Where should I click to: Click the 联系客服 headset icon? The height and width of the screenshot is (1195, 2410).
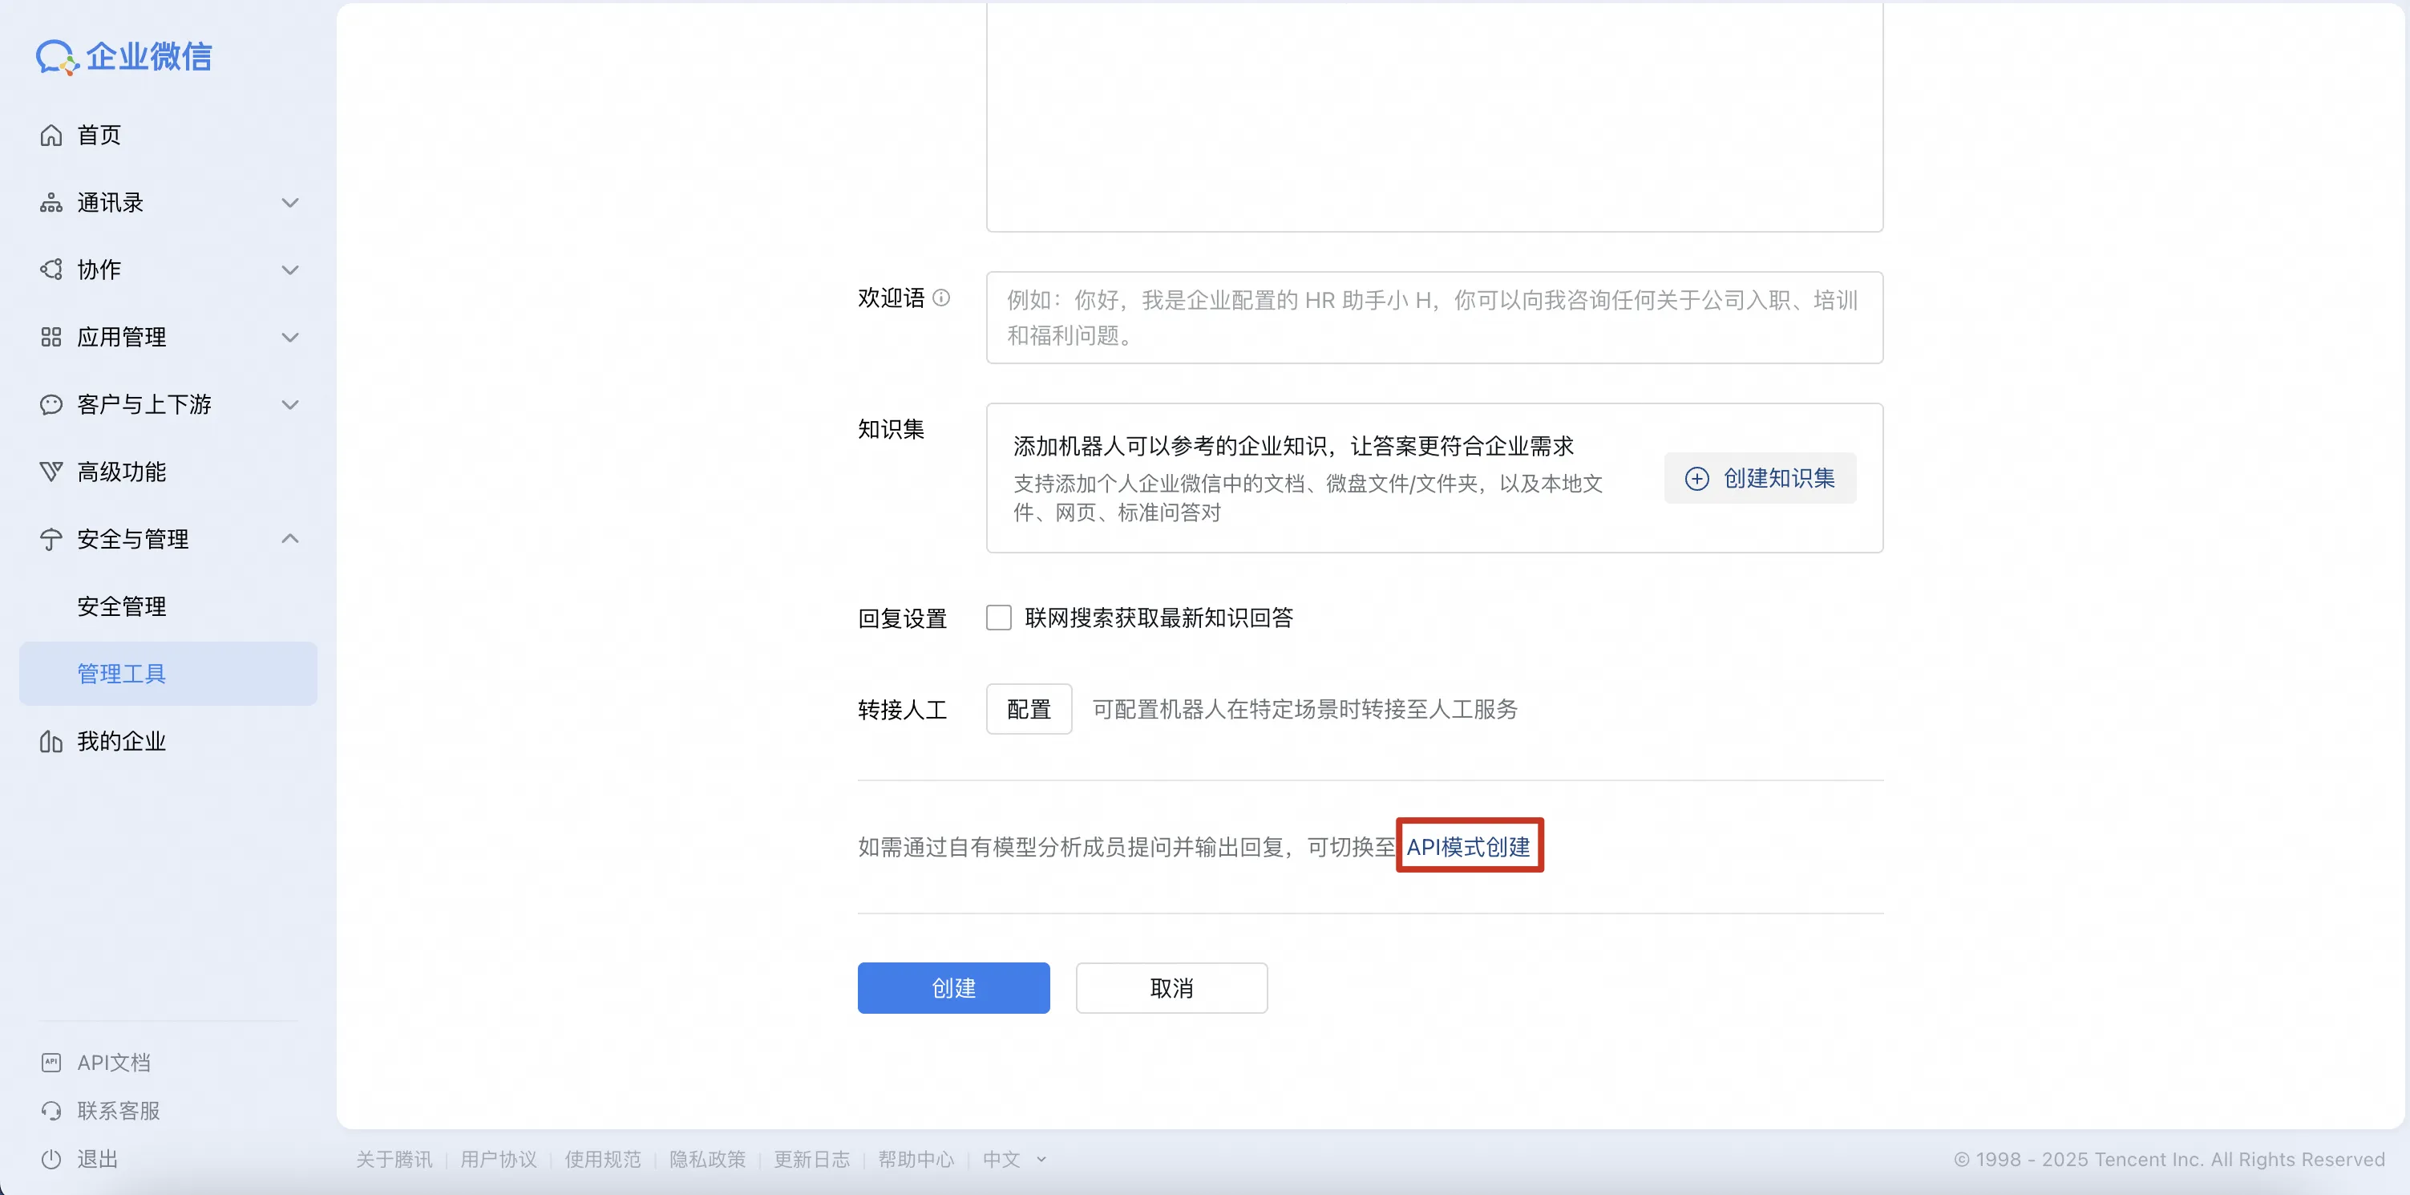(51, 1111)
